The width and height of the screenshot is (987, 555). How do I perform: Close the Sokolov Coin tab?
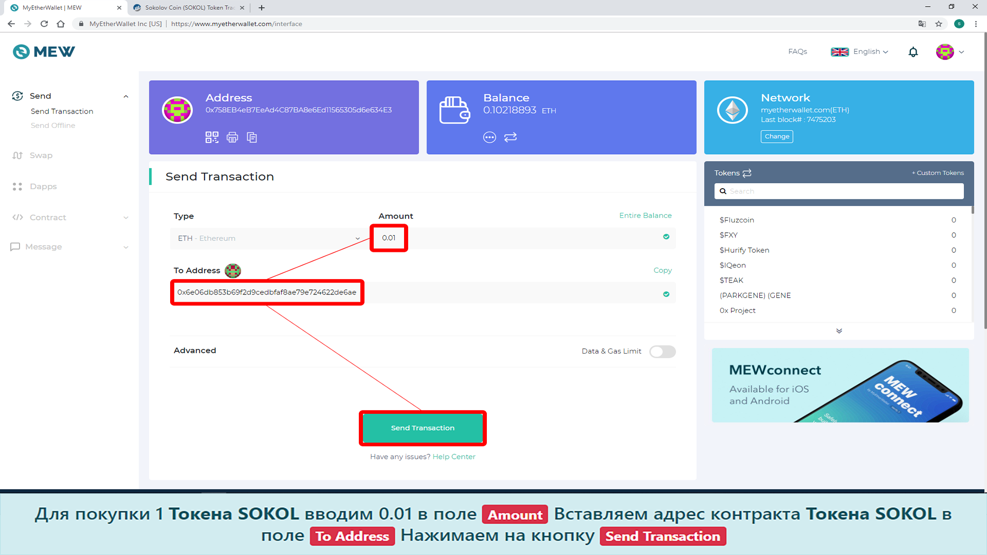pos(242,8)
